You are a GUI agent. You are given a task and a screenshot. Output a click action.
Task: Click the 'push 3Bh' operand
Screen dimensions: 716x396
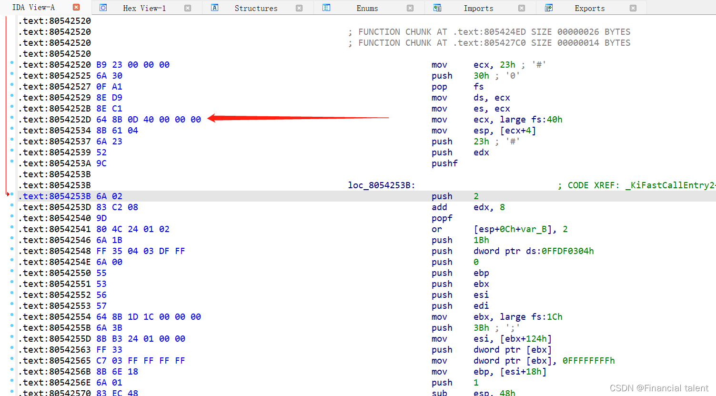tap(481, 328)
